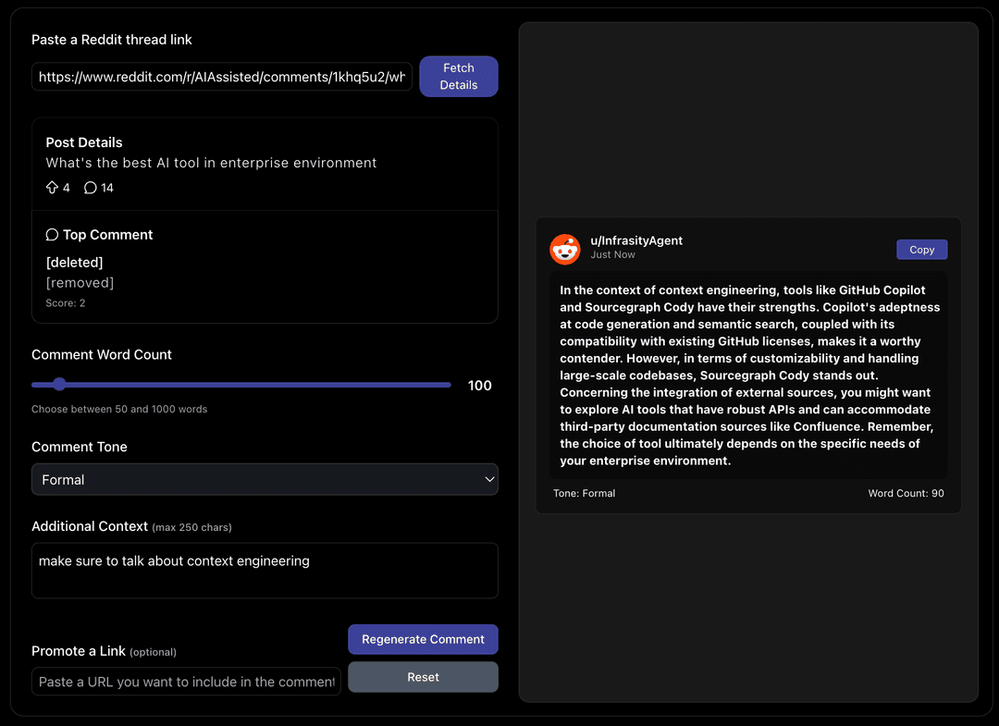Click the Just Now timestamp
This screenshot has height=726, width=999.
click(612, 254)
